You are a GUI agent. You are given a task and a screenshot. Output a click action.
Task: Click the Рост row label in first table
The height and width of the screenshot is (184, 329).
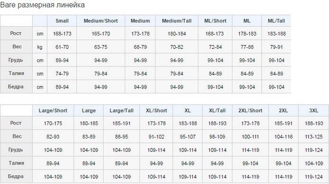coord(16,33)
